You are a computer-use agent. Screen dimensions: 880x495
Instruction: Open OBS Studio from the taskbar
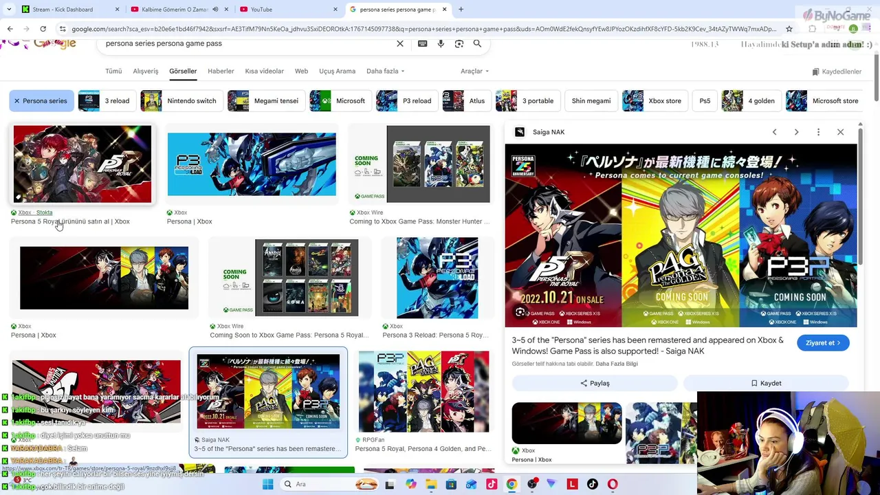click(532, 484)
